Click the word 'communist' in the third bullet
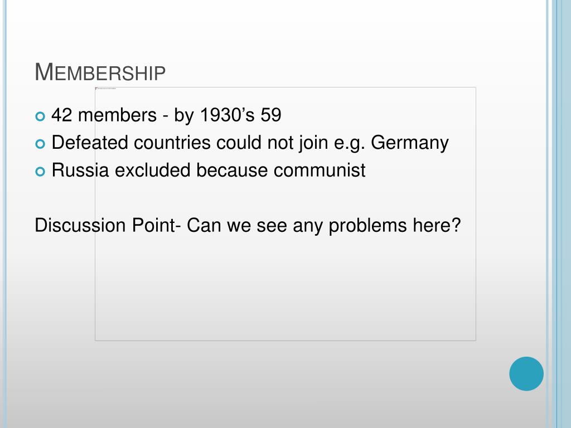This screenshot has height=428, width=571. pos(320,171)
